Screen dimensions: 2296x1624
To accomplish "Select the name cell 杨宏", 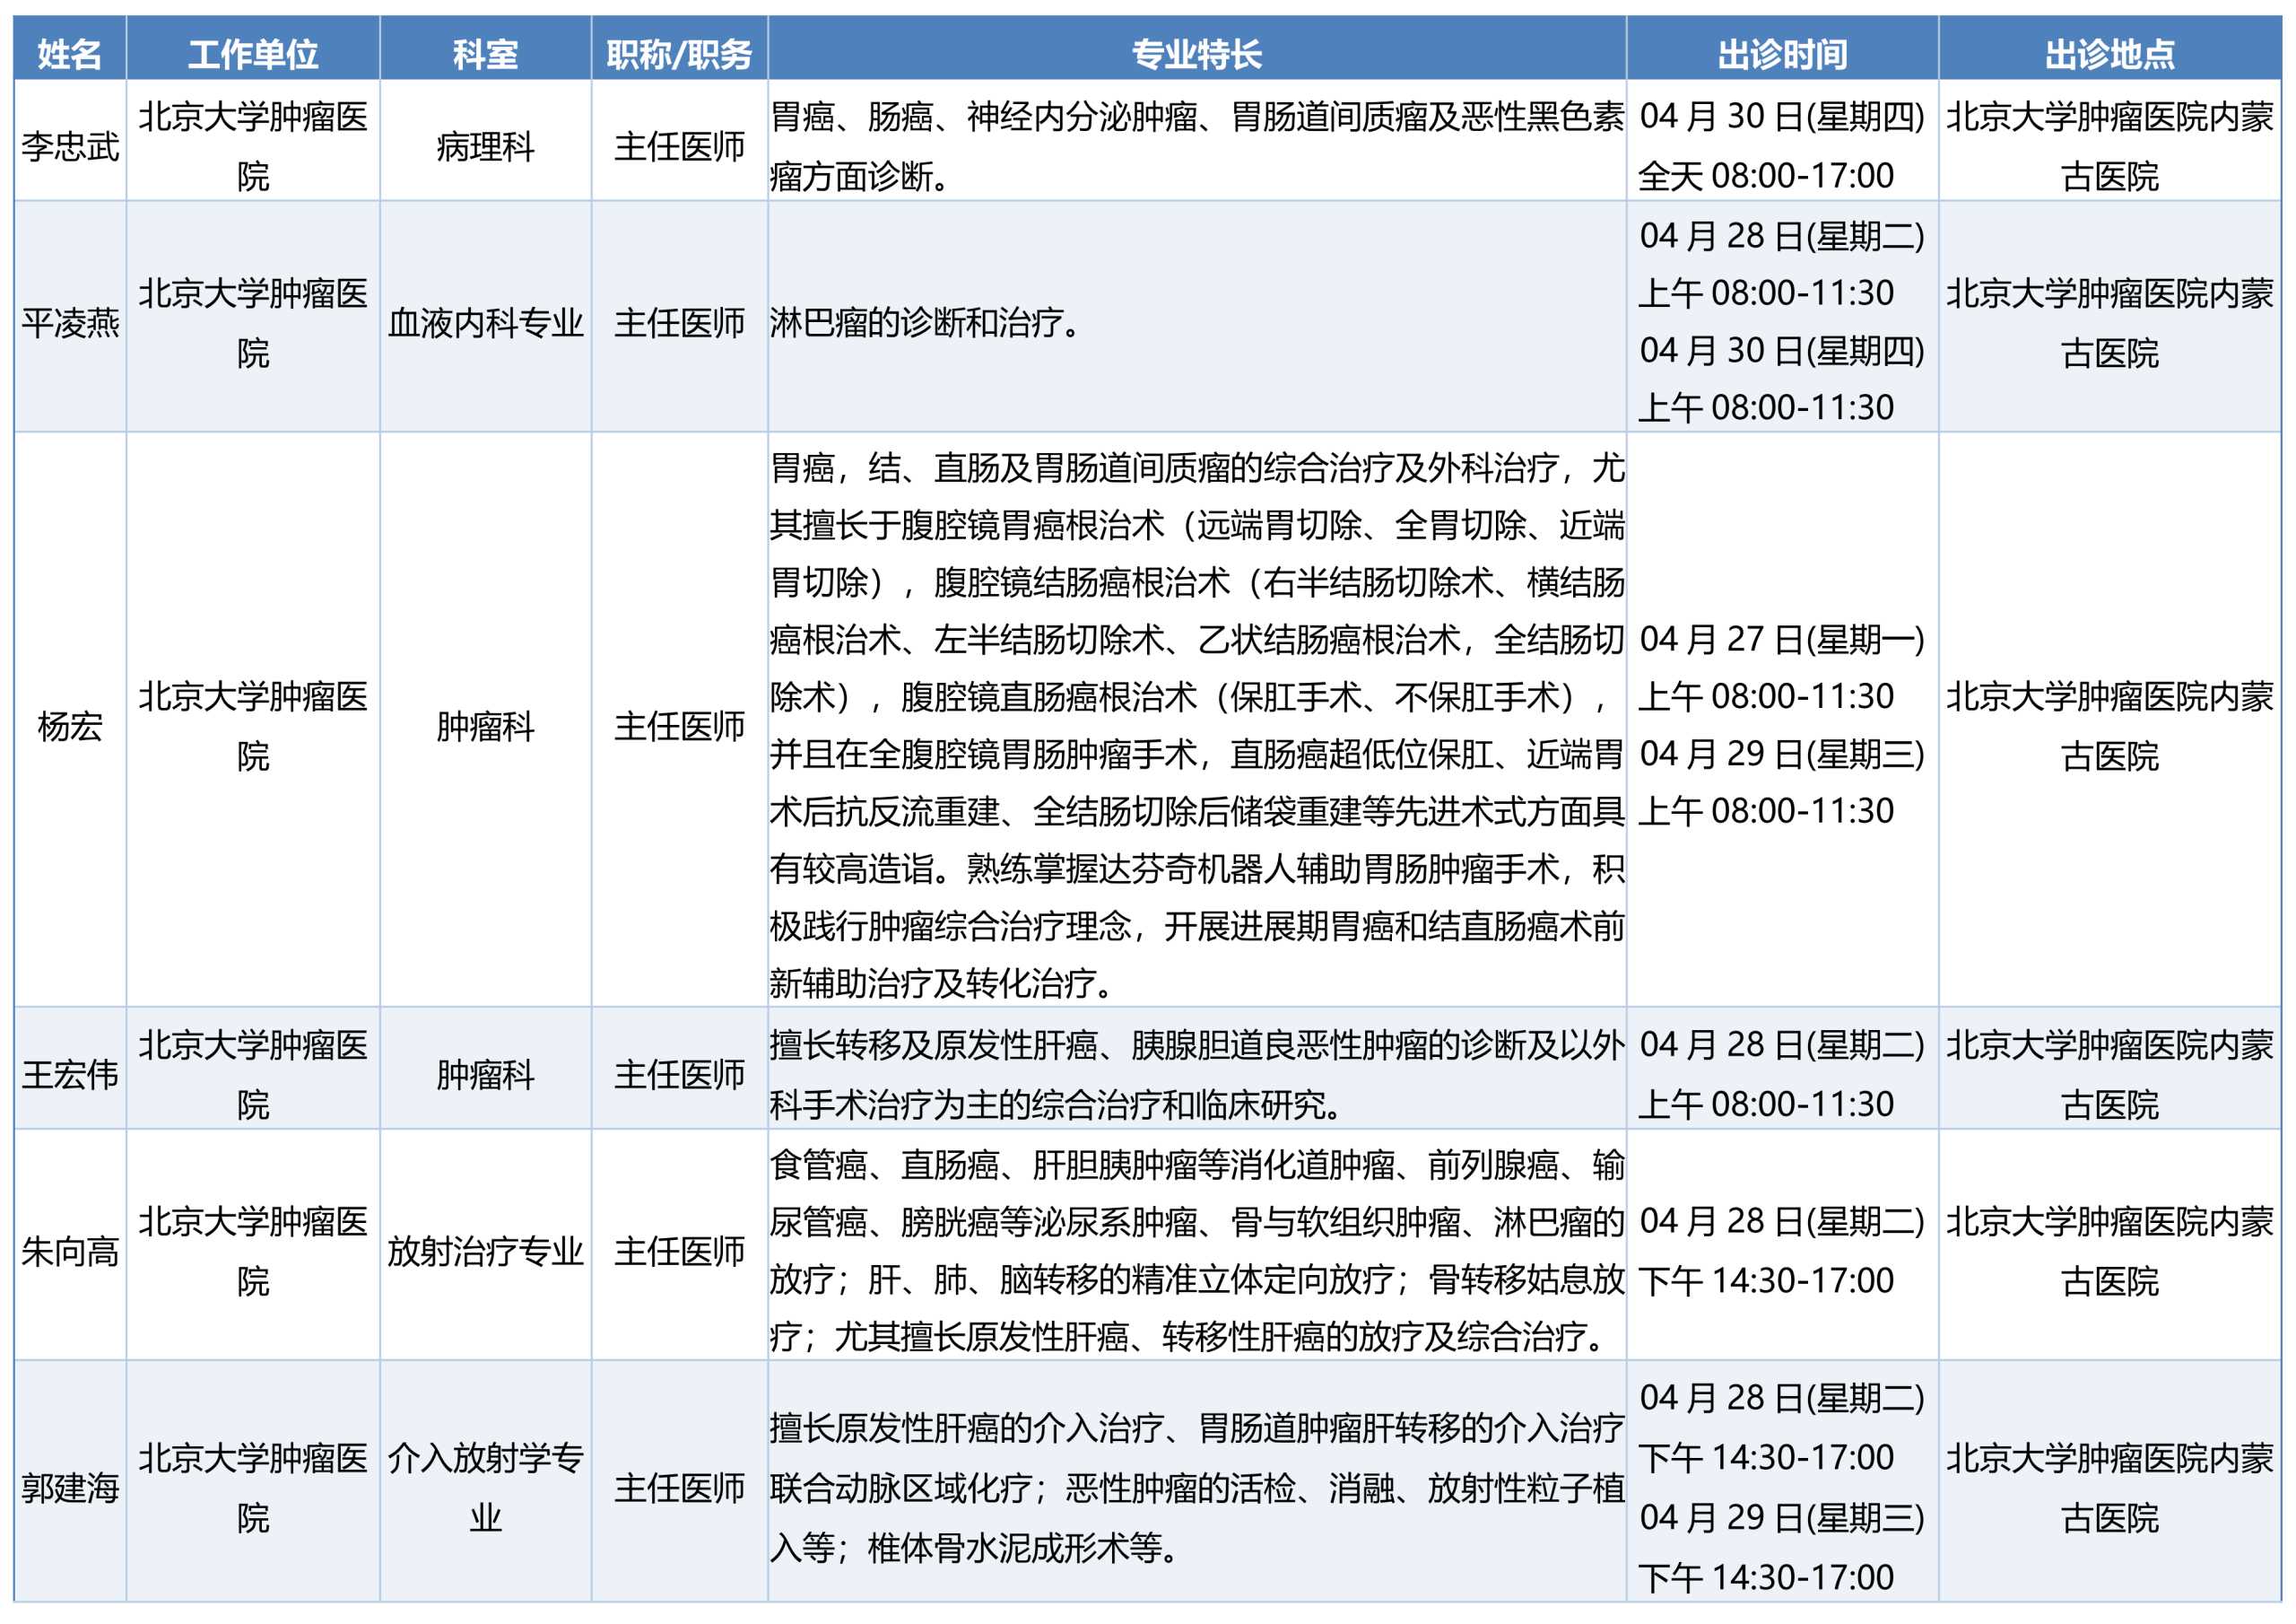I will tap(70, 727).
